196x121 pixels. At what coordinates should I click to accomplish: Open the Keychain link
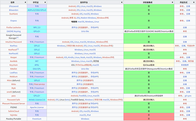coord(14,65)
